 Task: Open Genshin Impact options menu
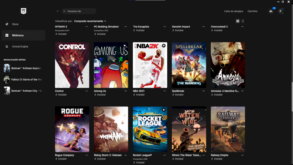tap(204, 26)
